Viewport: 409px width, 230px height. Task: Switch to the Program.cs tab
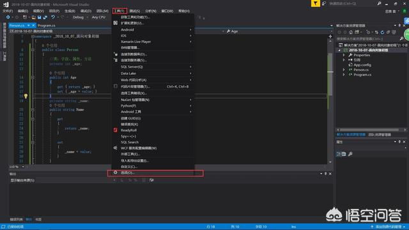coord(47,26)
